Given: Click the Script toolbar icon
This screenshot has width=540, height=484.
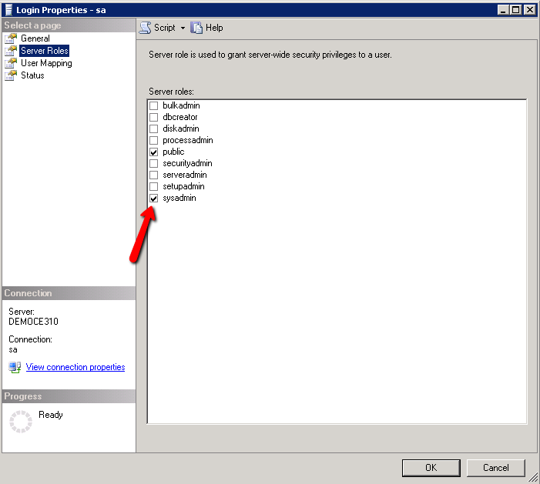Looking at the screenshot, I should [x=145, y=28].
